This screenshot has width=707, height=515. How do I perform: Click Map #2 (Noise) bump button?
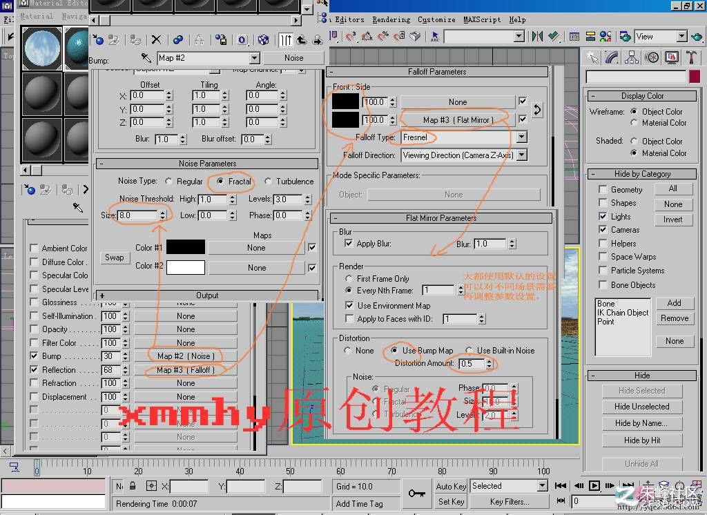185,356
